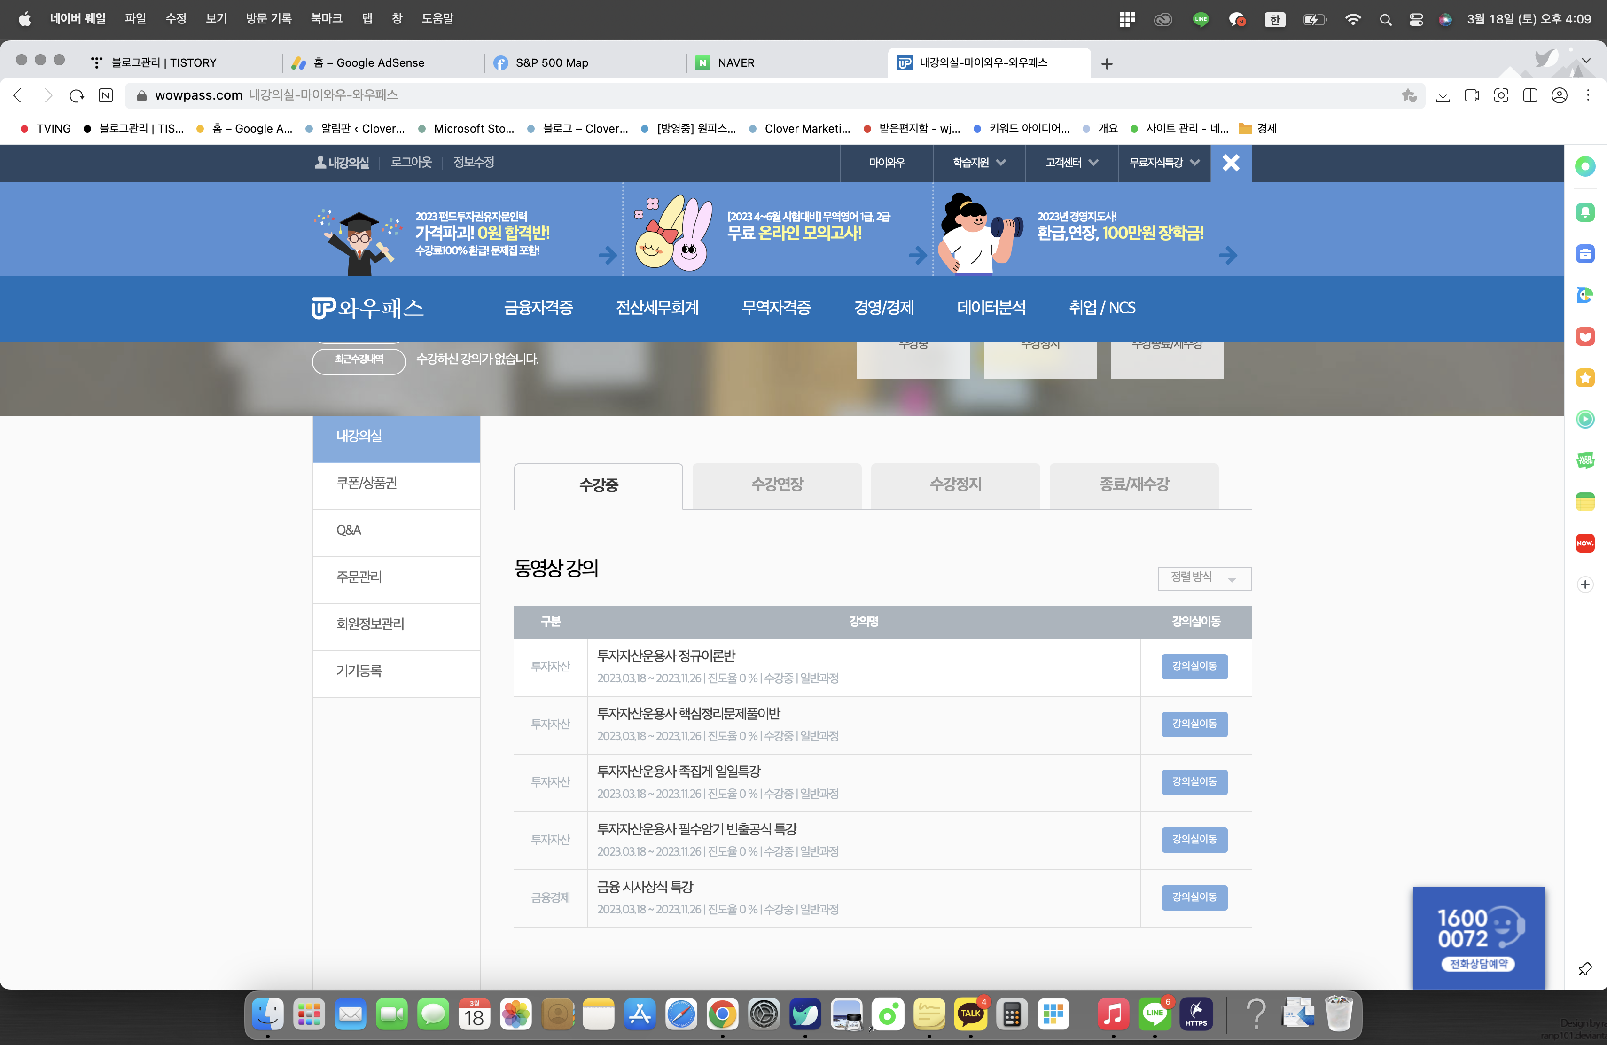The width and height of the screenshot is (1607, 1045).
Task: Open the blue briefcase sidebar icon
Action: tap(1585, 254)
